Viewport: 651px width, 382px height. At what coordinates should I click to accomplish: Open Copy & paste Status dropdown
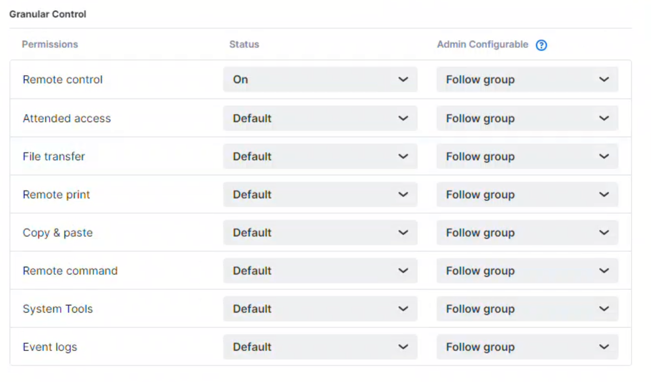tap(320, 233)
